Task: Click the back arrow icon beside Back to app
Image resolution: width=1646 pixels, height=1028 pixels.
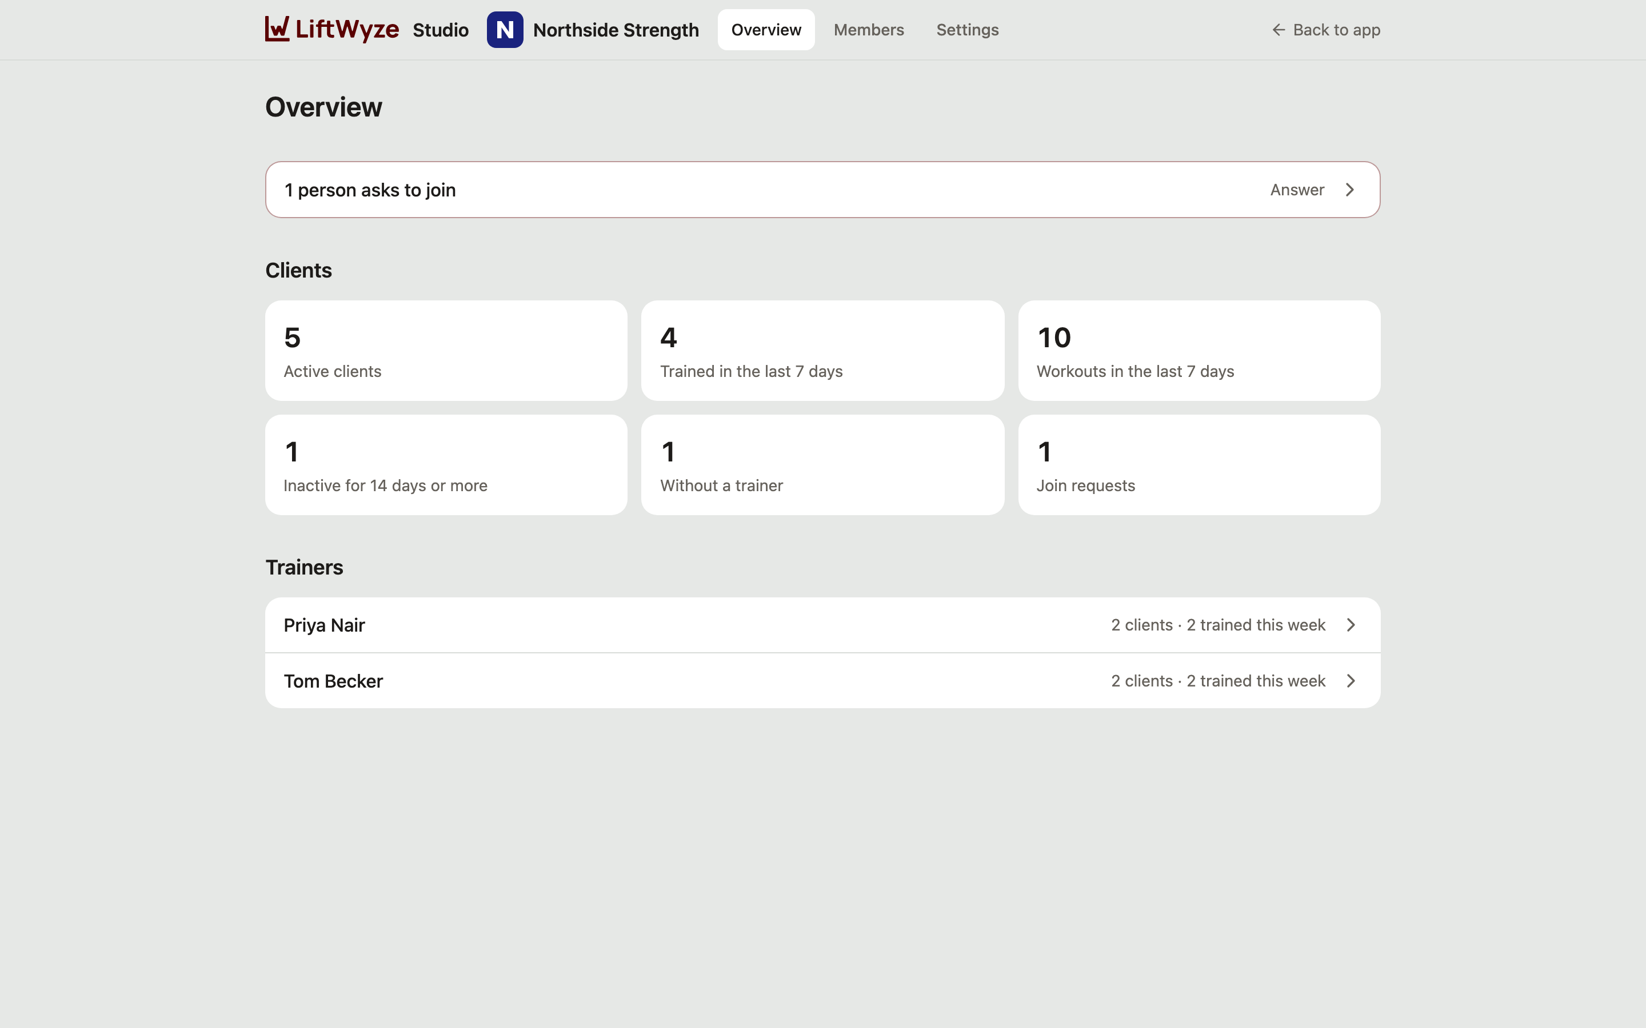Action: pos(1279,30)
